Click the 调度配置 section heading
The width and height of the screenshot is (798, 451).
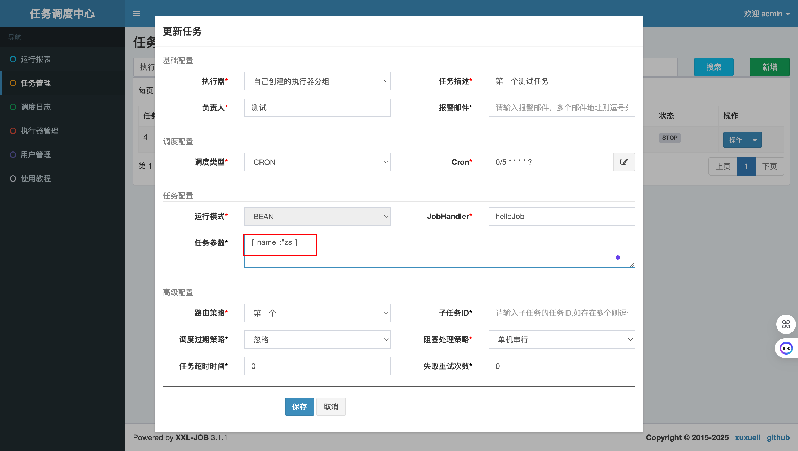point(178,142)
